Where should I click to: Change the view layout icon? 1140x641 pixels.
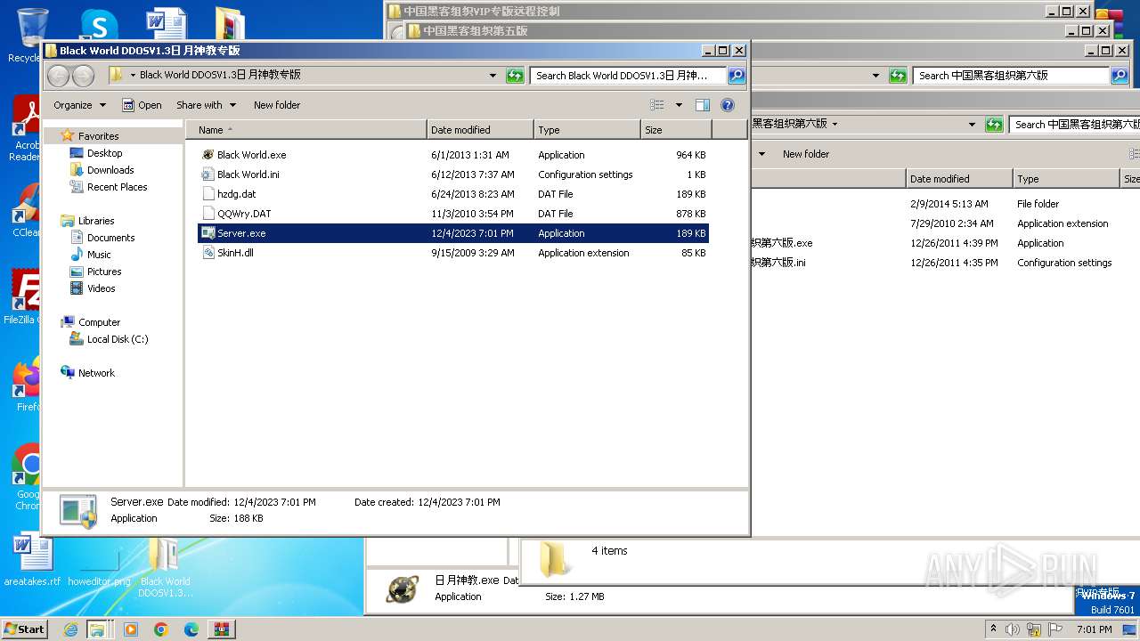click(x=657, y=105)
